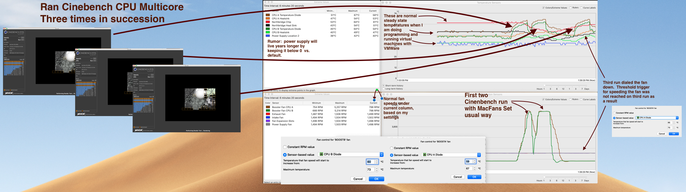
Task: Click Cancel in the small BOOSTA dialog
Action: click(x=662, y=134)
